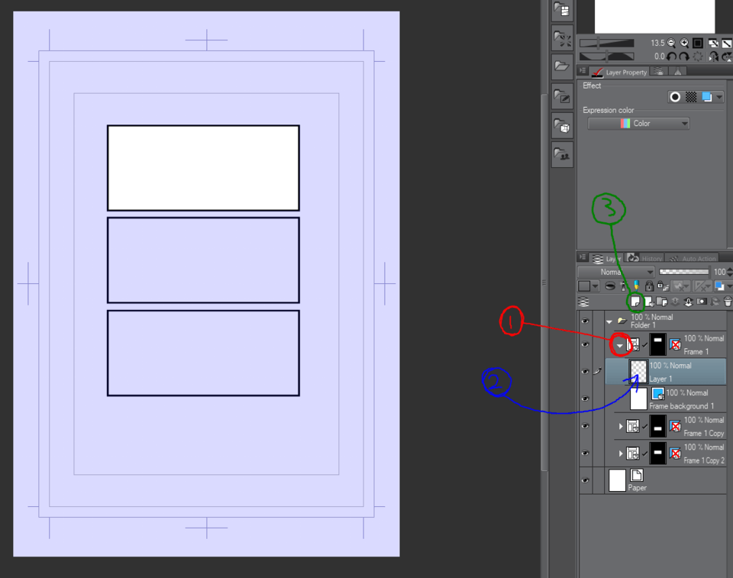Open the Expression color dropdown
733x578 pixels.
[638, 123]
